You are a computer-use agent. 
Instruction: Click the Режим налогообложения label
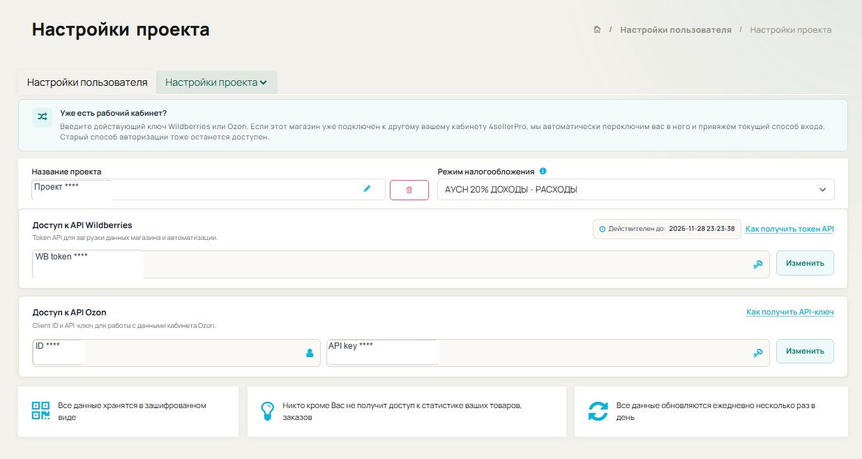click(486, 171)
